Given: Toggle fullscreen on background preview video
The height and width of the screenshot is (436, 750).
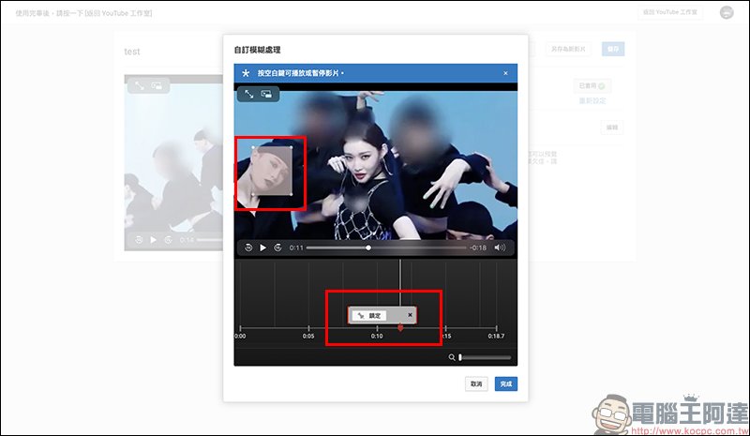Looking at the screenshot, I should 139,85.
